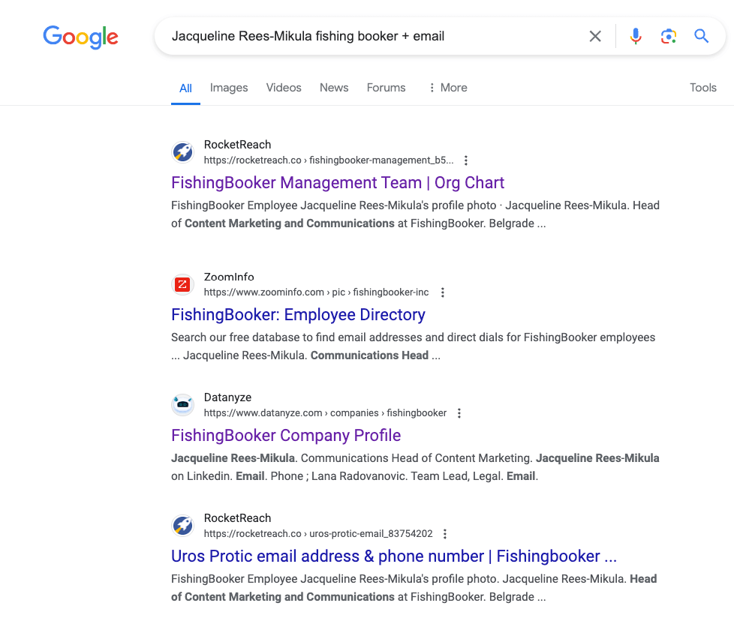
Task: Open the three-dot menu on the Datanyze result
Action: point(459,412)
